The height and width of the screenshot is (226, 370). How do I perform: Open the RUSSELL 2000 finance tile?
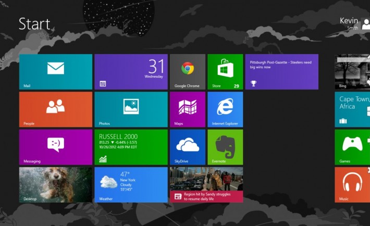point(131,147)
